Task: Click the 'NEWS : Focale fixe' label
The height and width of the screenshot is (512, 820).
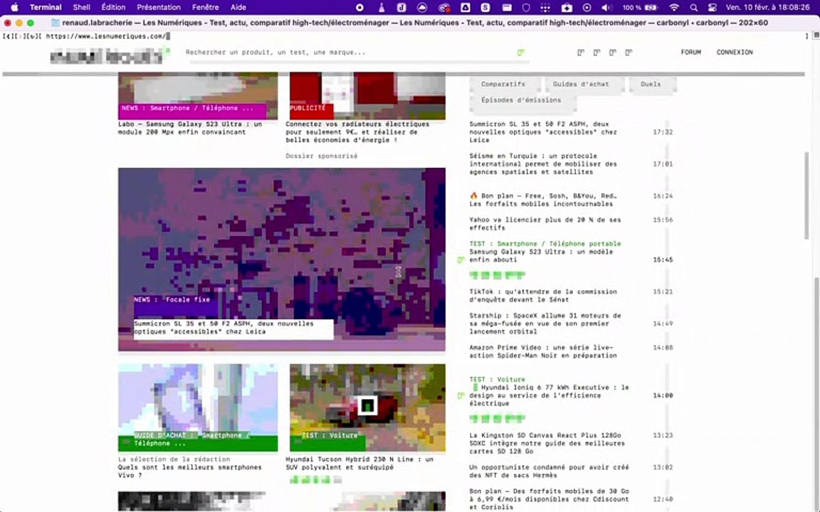Action: tap(172, 300)
